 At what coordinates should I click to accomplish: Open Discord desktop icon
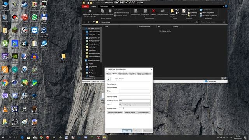tap(15, 96)
